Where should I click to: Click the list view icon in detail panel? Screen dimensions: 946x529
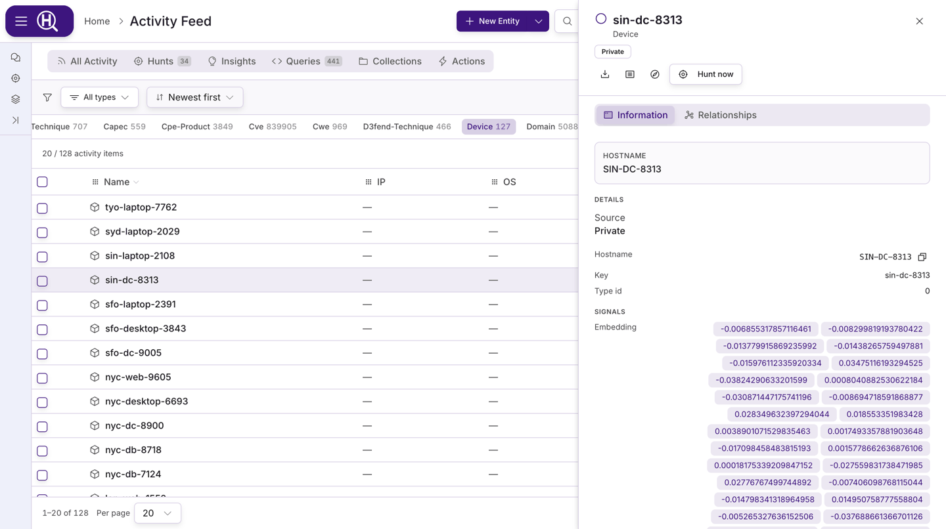tap(630, 74)
